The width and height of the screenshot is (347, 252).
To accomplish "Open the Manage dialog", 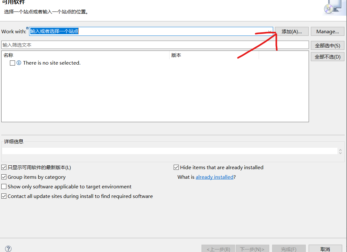I will 327,31.
